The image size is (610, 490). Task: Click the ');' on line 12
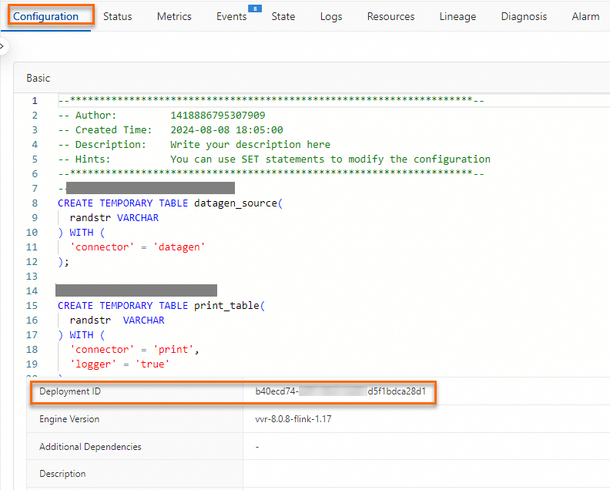(63, 262)
